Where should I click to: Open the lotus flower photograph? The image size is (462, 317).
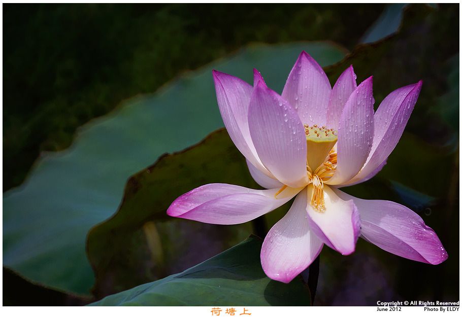coord(231,155)
